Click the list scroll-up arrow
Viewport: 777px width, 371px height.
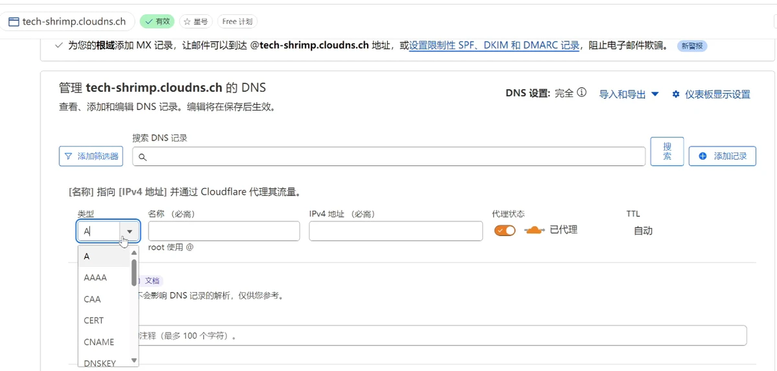click(x=134, y=253)
